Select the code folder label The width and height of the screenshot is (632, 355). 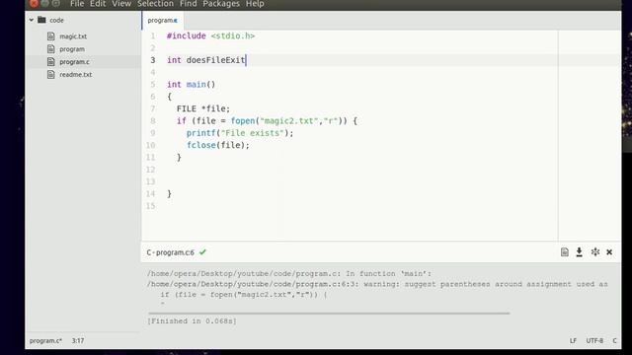tap(56, 20)
